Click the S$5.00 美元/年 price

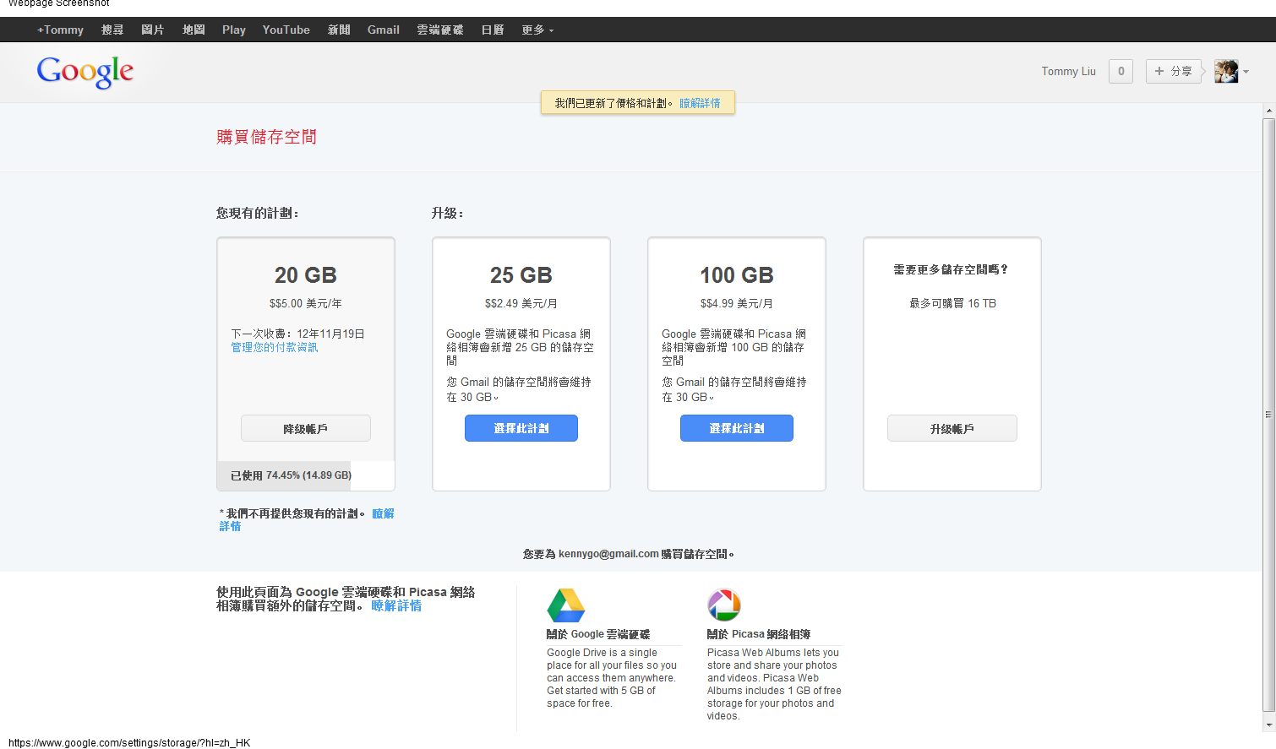pos(306,303)
